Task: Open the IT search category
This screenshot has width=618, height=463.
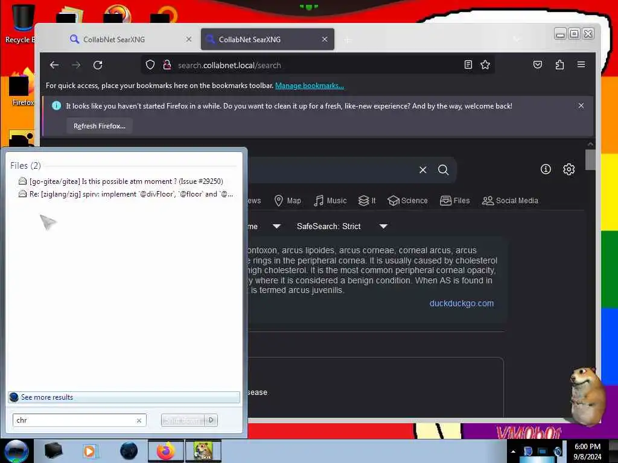Action: [x=367, y=201]
